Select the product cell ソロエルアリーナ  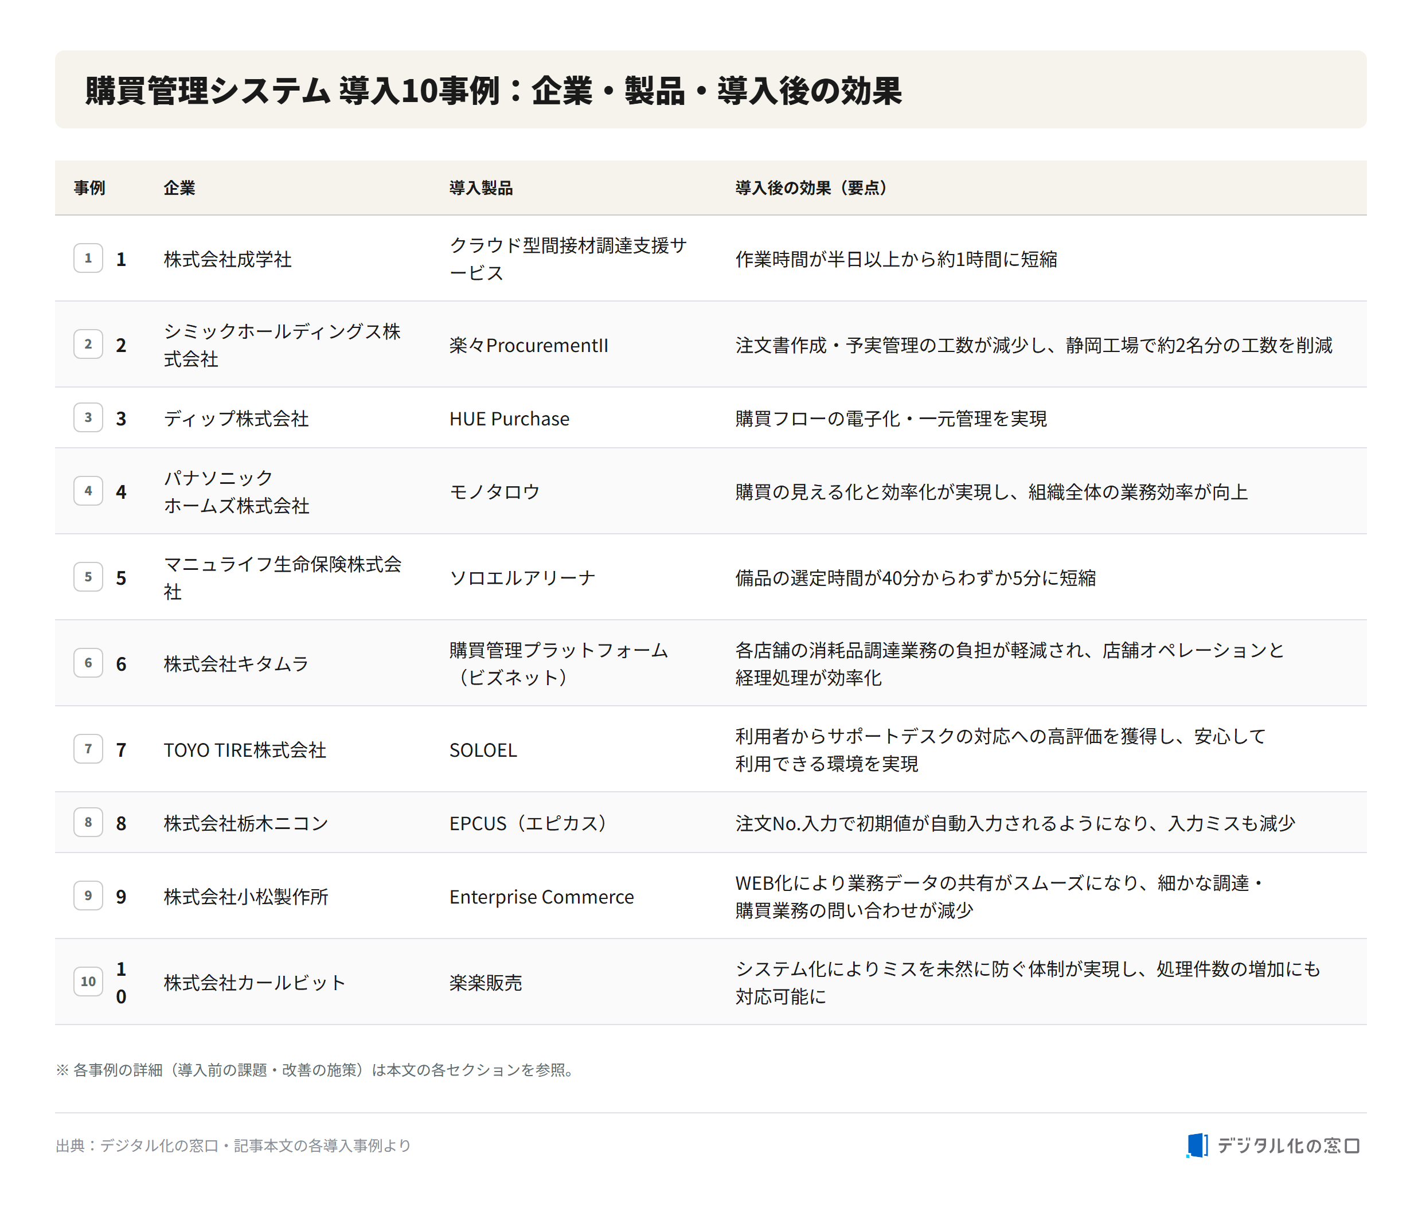tap(522, 578)
